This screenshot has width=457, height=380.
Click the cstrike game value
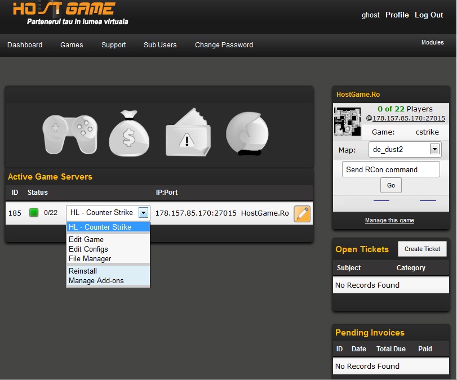pyautogui.click(x=427, y=132)
